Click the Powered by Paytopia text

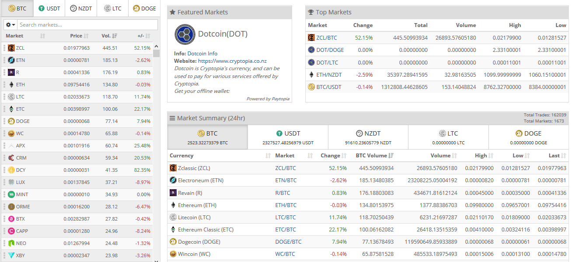point(267,99)
